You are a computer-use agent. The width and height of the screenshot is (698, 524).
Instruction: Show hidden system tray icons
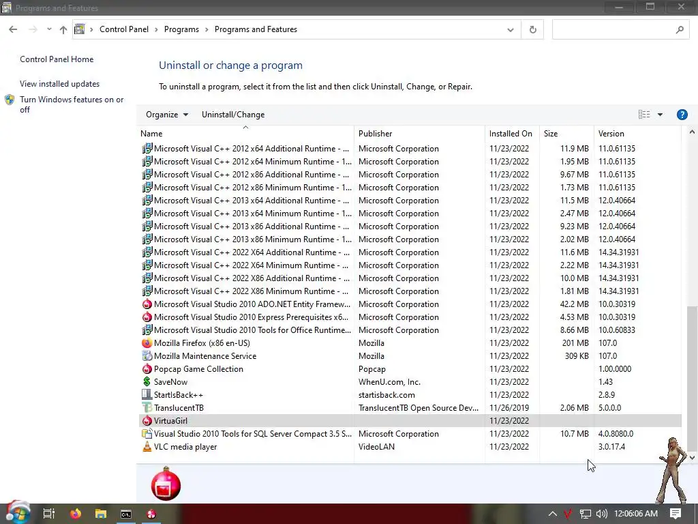[552, 514]
